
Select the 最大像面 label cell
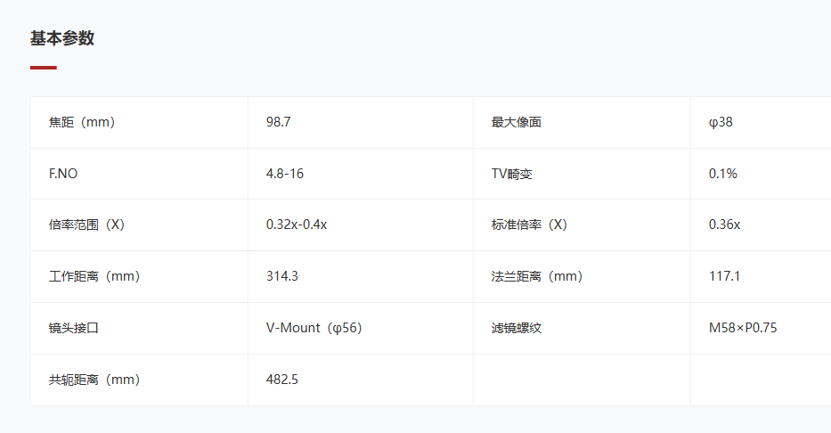(582, 122)
